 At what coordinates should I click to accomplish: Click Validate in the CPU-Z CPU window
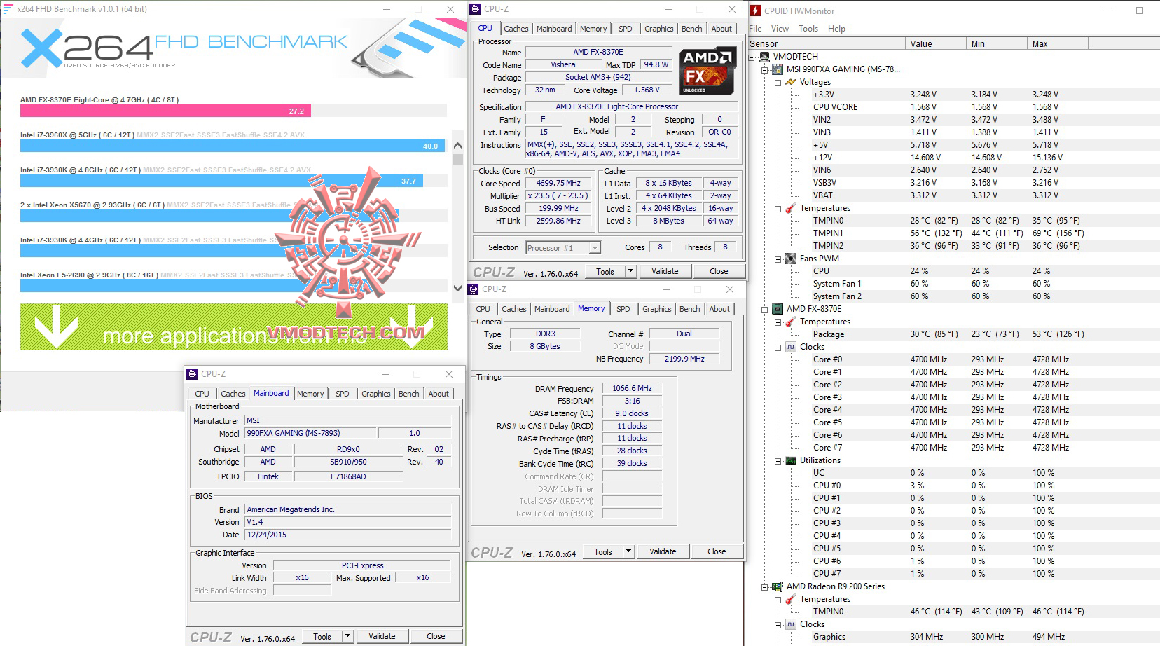665,271
